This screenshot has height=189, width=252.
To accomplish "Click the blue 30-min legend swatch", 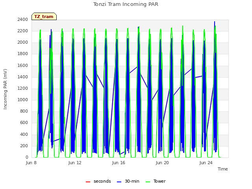I will pyautogui.click(x=119, y=182).
